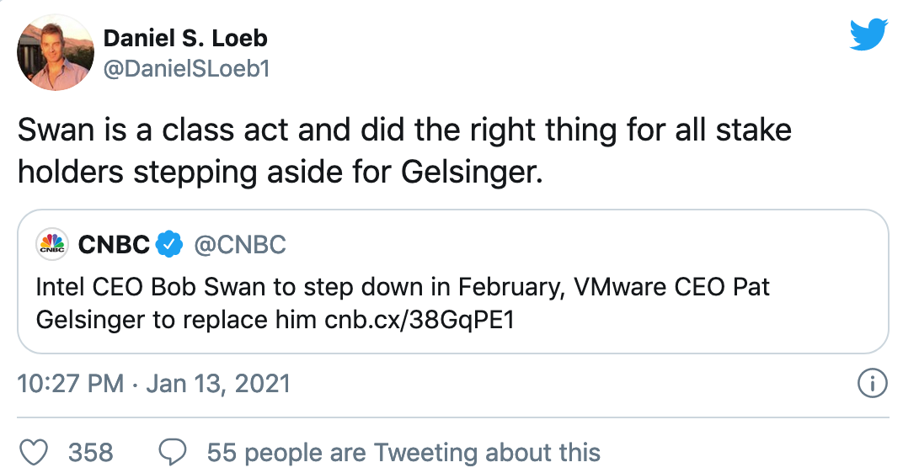Click the 358 likes count

tap(90, 452)
